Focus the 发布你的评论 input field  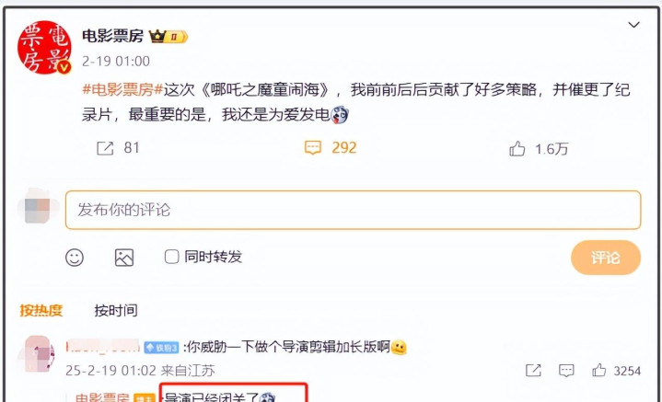point(353,210)
